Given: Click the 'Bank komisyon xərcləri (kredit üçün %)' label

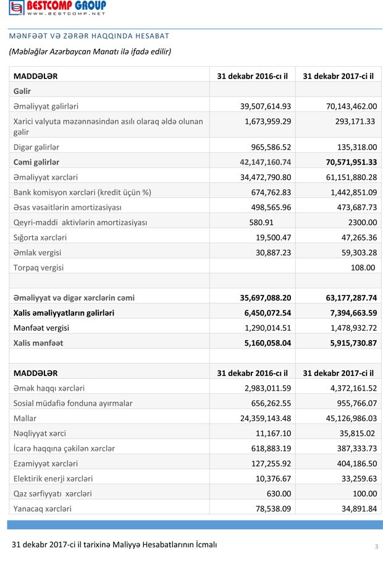Looking at the screenshot, I should (82, 192).
